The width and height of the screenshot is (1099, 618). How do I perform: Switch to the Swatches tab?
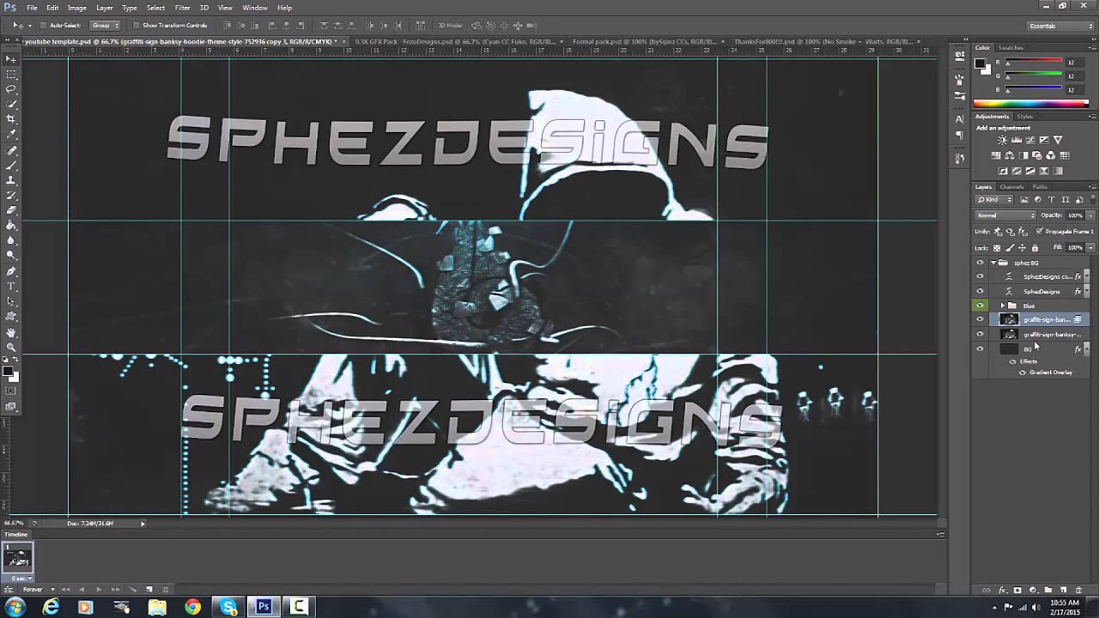[1011, 48]
